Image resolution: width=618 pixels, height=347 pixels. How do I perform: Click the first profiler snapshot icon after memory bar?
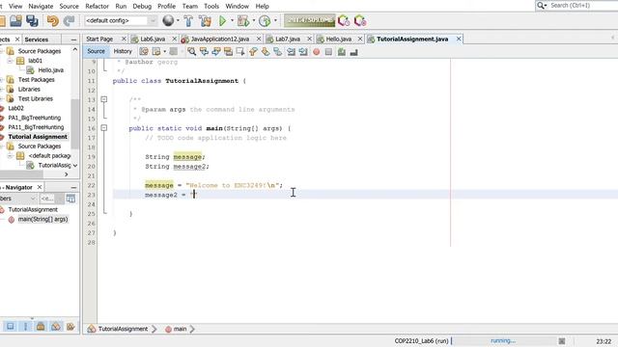pyautogui.click(x=344, y=20)
